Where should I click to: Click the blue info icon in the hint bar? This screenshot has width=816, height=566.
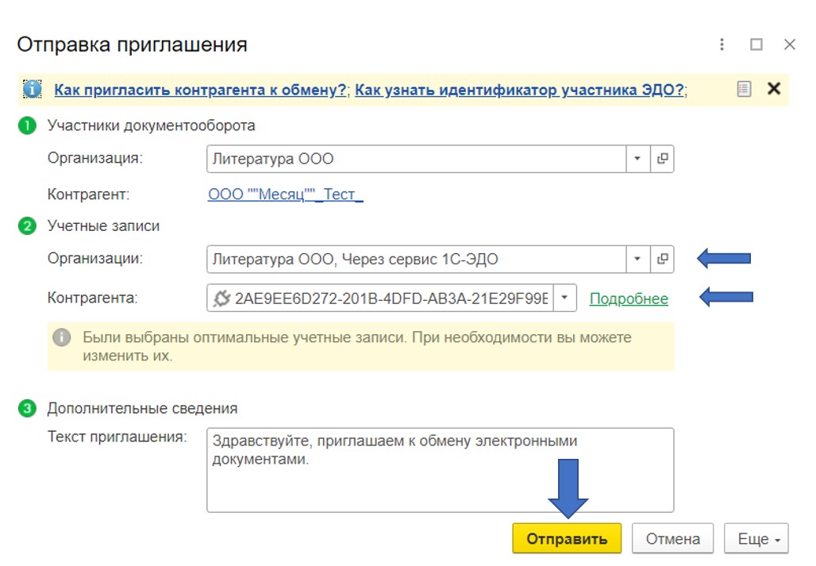click(33, 89)
